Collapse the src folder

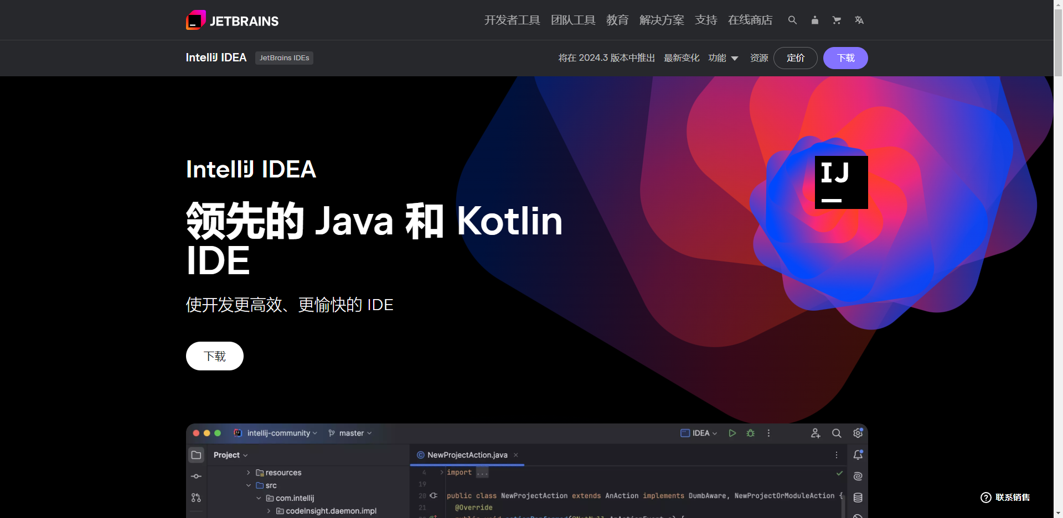(248, 485)
